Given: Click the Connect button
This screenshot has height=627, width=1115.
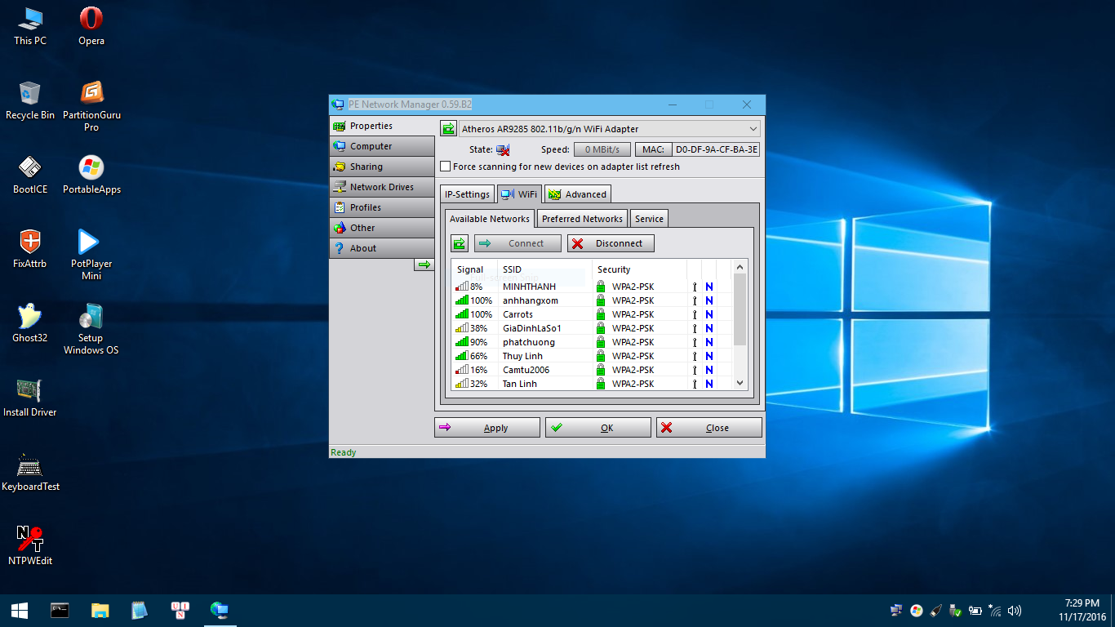Looking at the screenshot, I should pyautogui.click(x=518, y=242).
